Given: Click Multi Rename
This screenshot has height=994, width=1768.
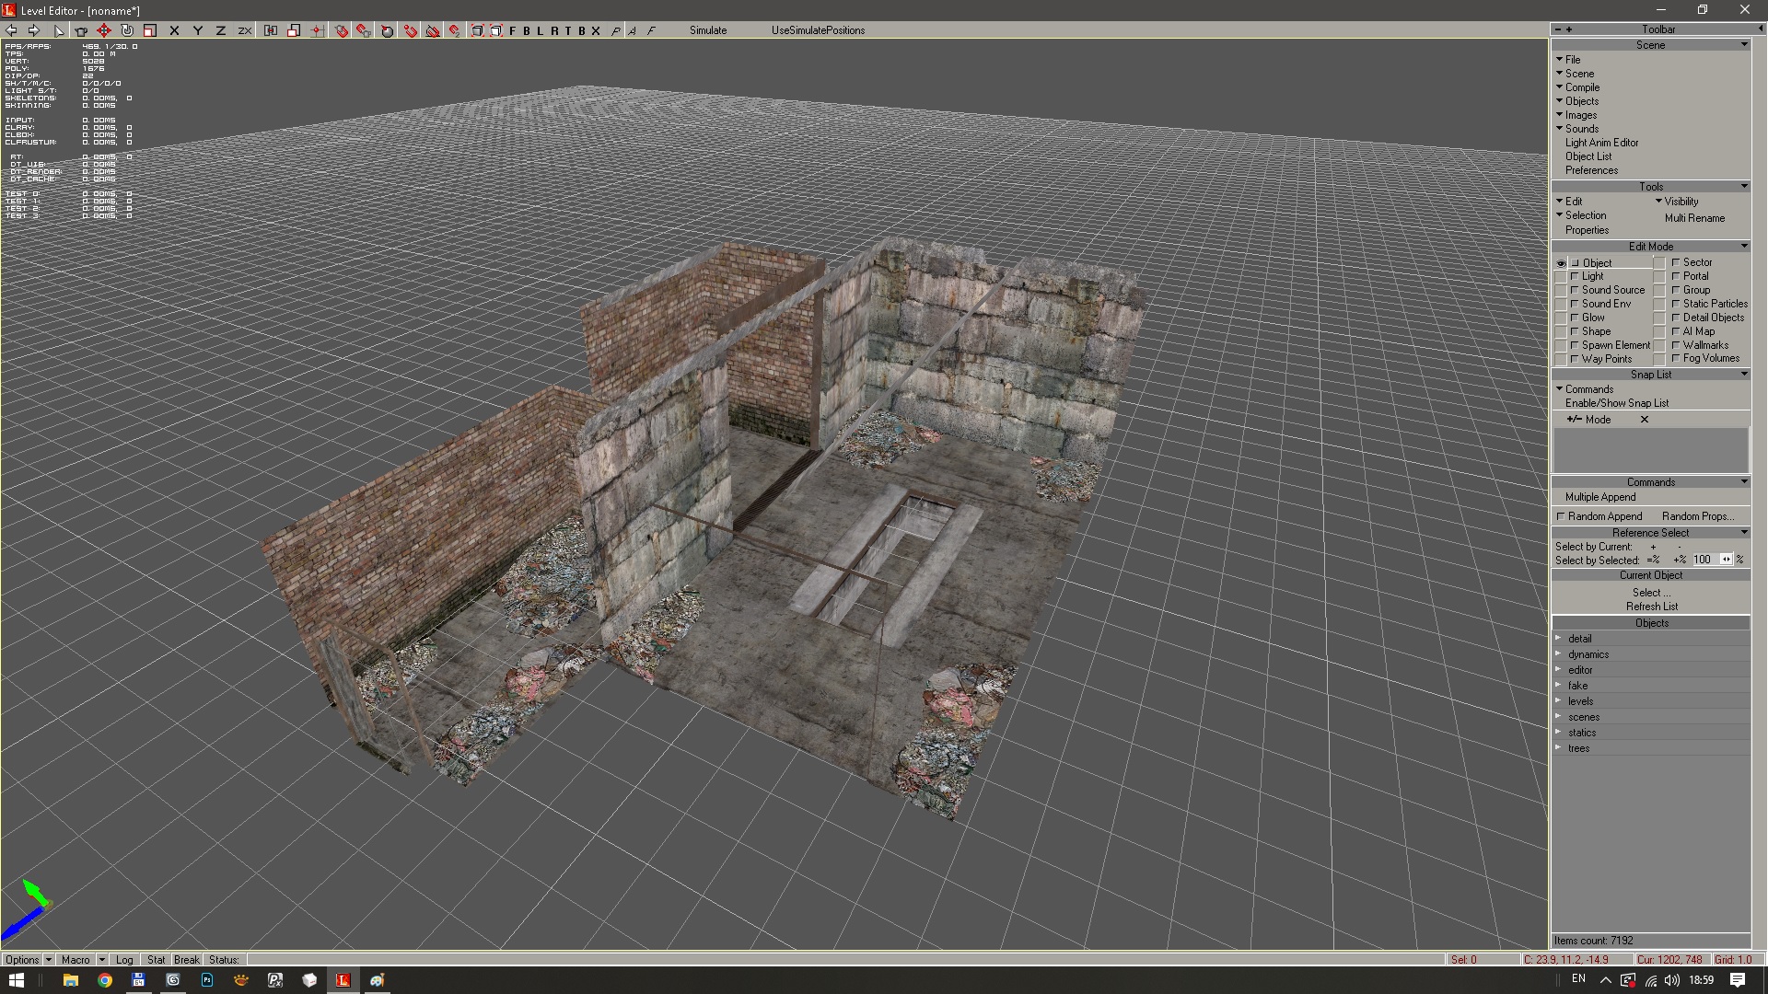Looking at the screenshot, I should click(1694, 218).
